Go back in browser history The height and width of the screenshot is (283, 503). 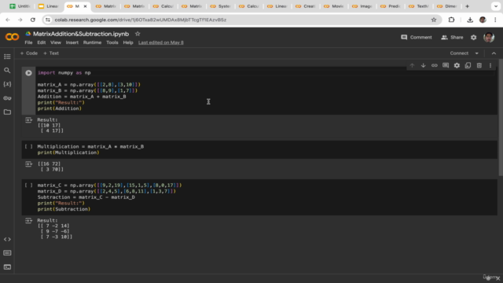8,20
